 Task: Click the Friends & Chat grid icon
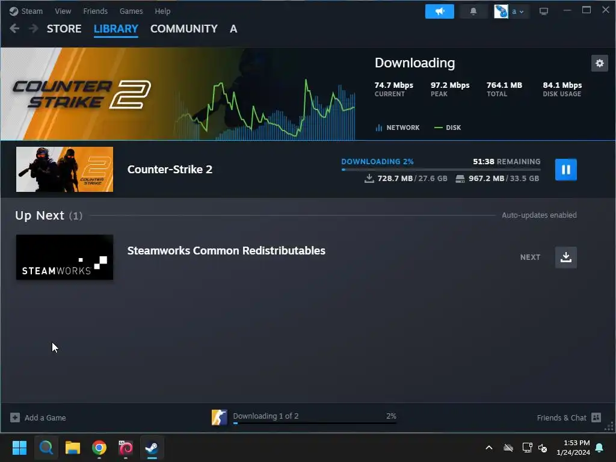click(596, 417)
